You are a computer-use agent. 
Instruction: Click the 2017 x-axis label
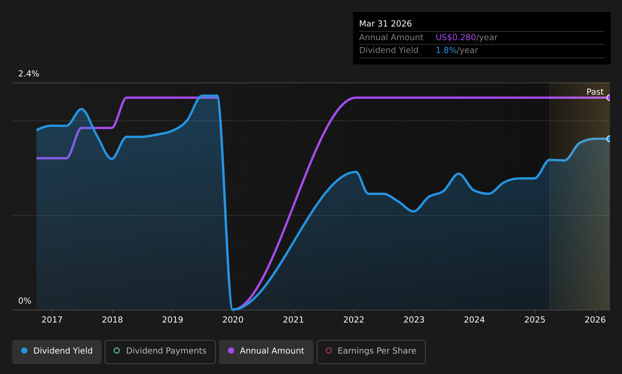pyautogui.click(x=52, y=320)
